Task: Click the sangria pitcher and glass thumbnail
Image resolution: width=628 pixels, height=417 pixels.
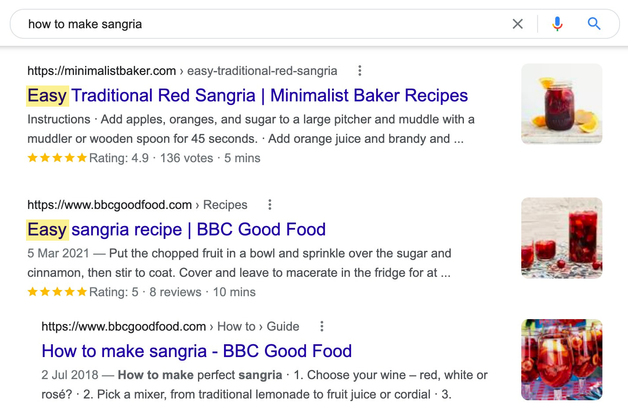Action: (x=561, y=238)
